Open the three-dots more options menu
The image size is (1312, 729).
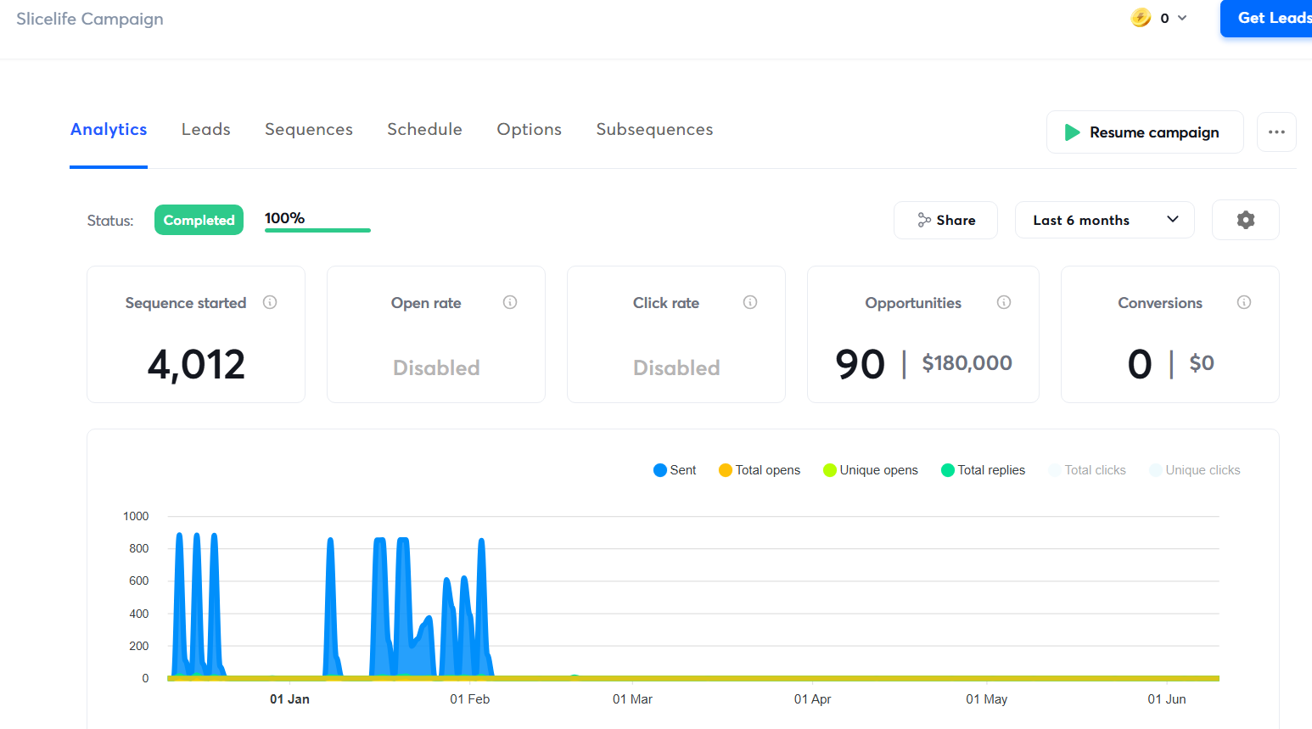click(x=1276, y=132)
